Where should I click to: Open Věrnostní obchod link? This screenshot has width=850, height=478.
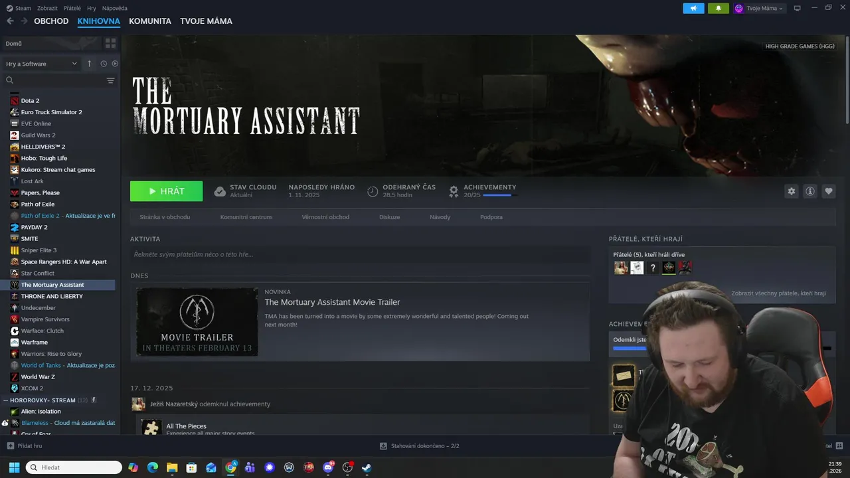pyautogui.click(x=325, y=217)
